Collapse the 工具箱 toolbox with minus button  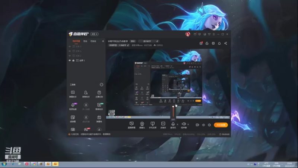(101, 85)
